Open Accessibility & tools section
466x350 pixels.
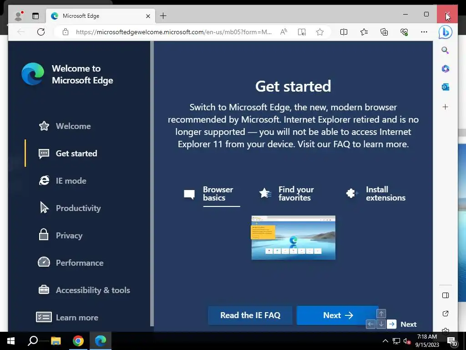coord(84,290)
